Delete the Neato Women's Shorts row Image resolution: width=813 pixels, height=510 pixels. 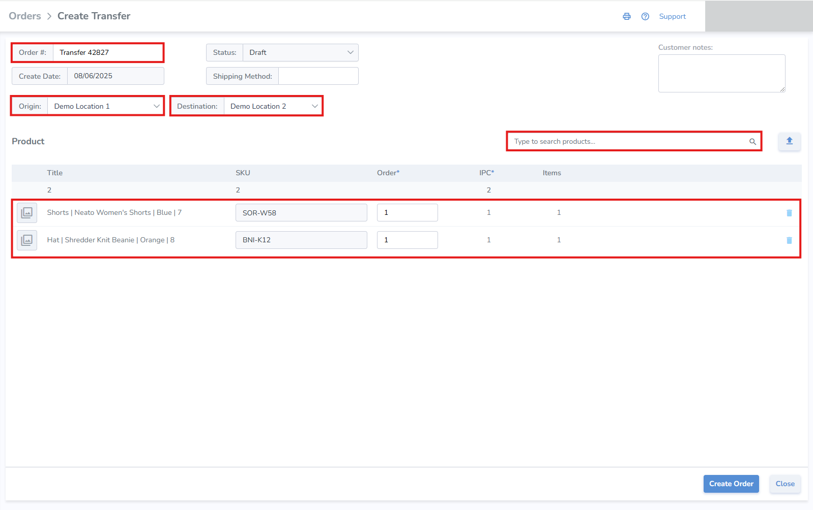pos(789,213)
